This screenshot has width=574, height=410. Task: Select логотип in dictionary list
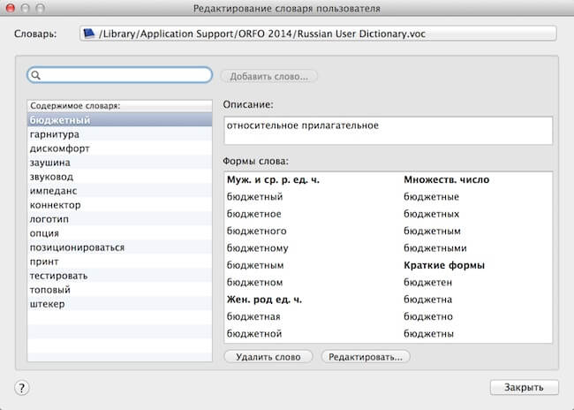(120, 219)
